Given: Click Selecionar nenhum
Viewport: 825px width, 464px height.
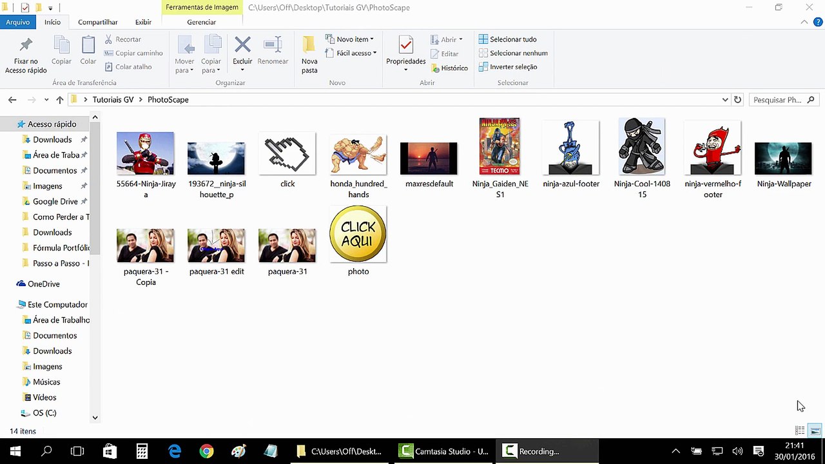Looking at the screenshot, I should pyautogui.click(x=513, y=53).
